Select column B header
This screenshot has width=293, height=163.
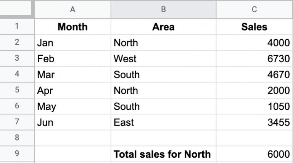click(164, 9)
